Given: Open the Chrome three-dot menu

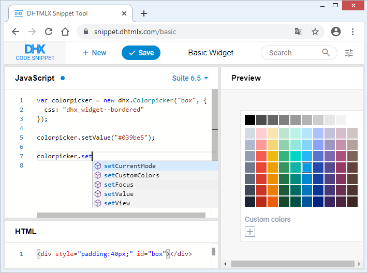Looking at the screenshot, I should coord(352,32).
